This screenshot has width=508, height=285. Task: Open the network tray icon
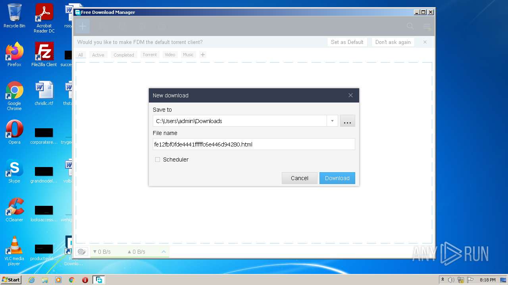pyautogui.click(x=461, y=280)
